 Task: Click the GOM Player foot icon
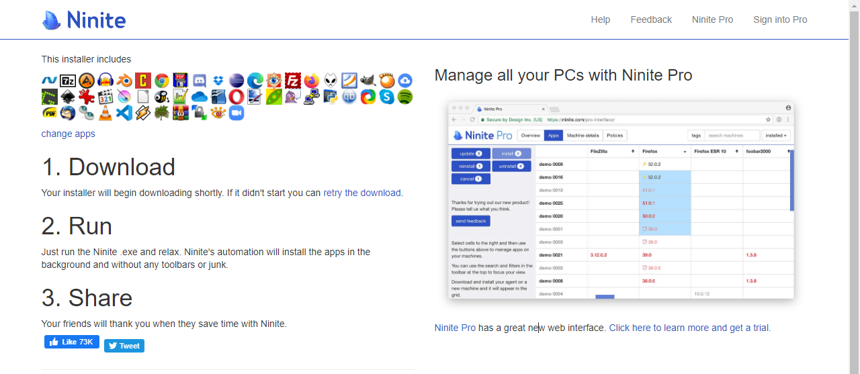pos(387,81)
